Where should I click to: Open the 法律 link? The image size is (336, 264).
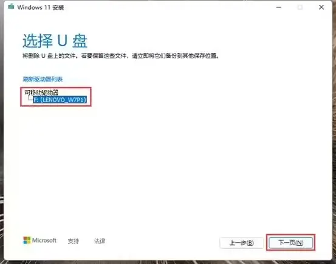(100, 241)
